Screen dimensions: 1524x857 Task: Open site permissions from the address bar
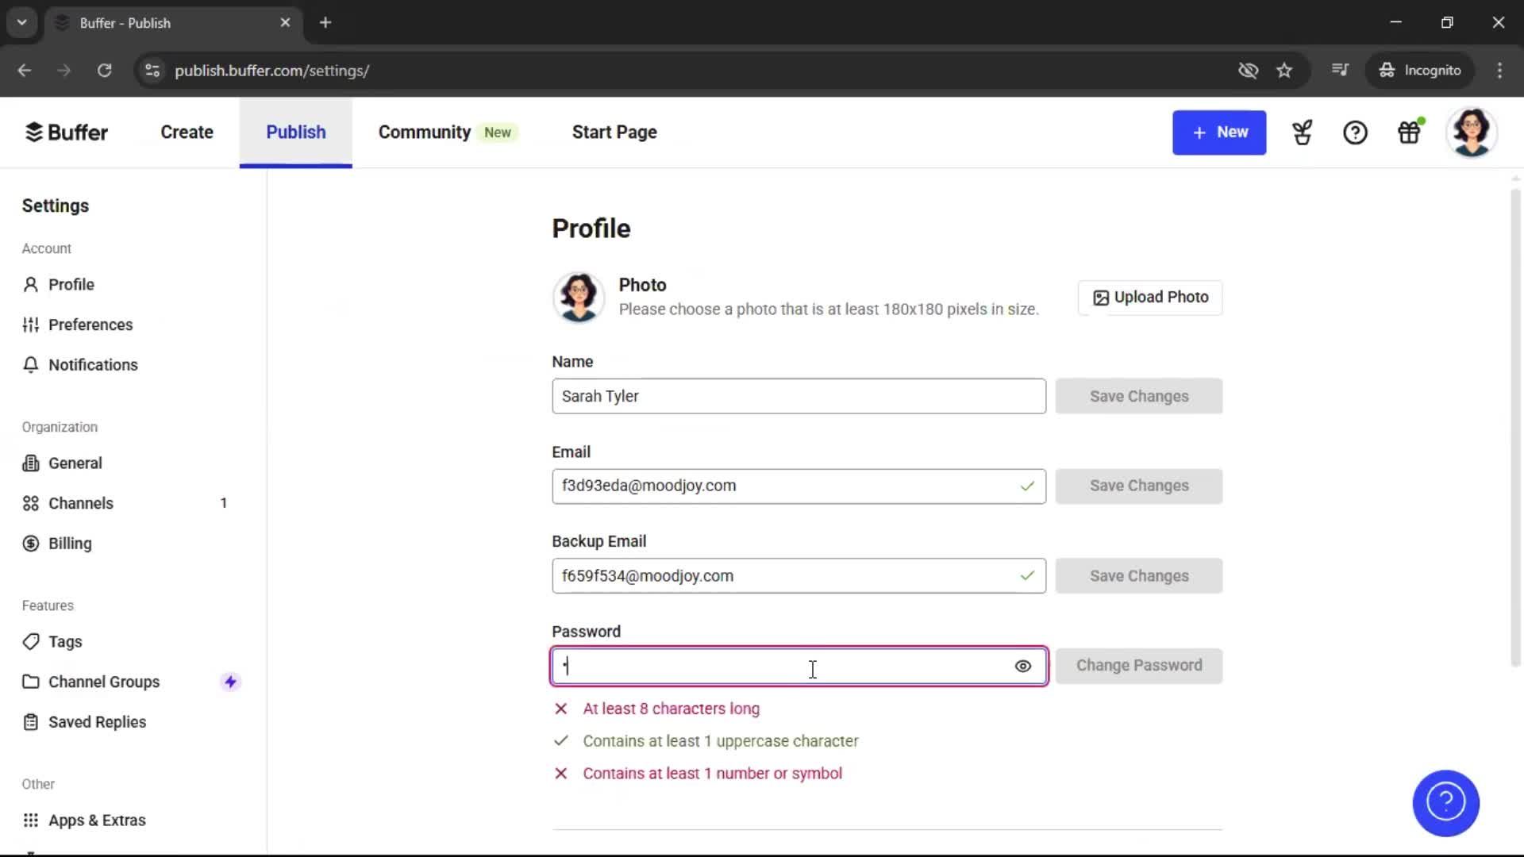point(152,71)
